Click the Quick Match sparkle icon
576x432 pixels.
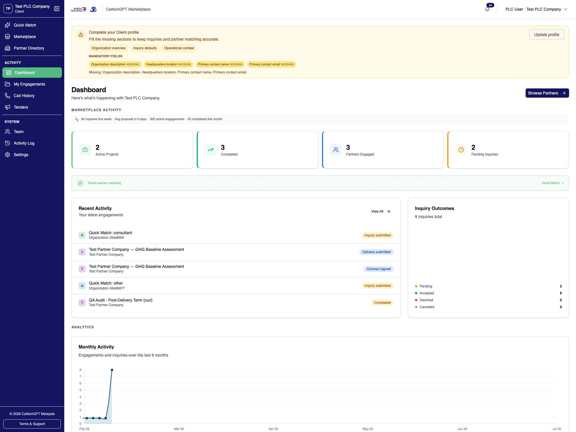[7, 25]
